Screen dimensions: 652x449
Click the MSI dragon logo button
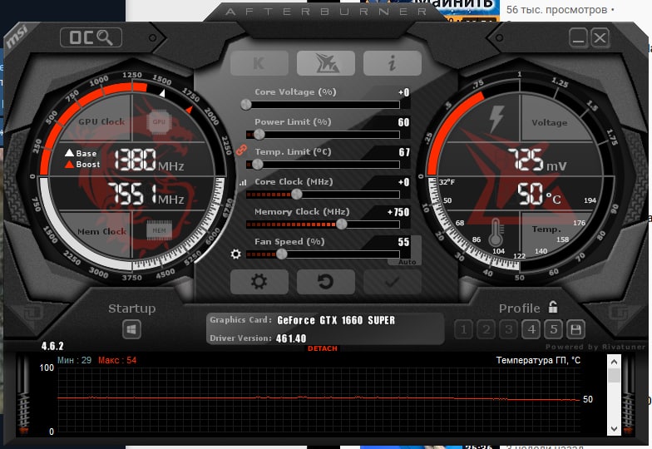coord(326,63)
